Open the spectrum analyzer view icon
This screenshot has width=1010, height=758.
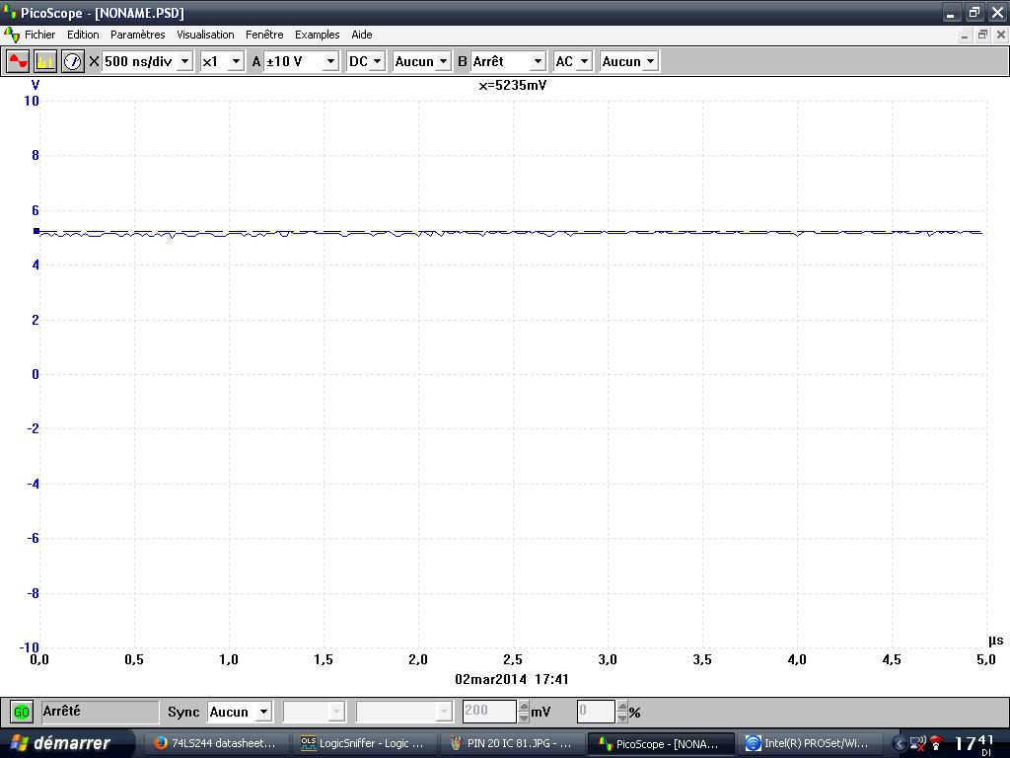(45, 61)
